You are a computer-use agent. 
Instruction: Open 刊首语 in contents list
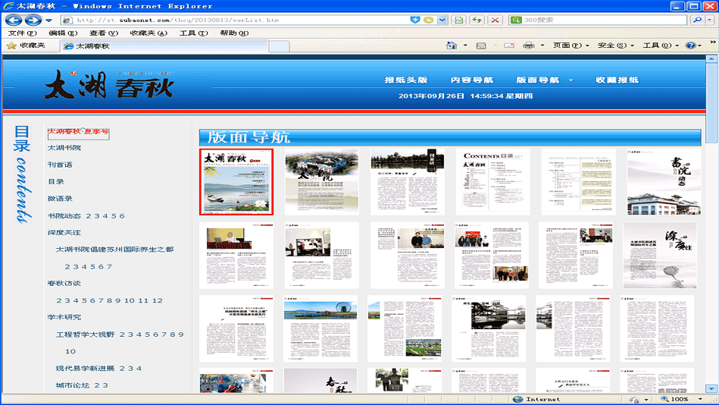point(60,165)
